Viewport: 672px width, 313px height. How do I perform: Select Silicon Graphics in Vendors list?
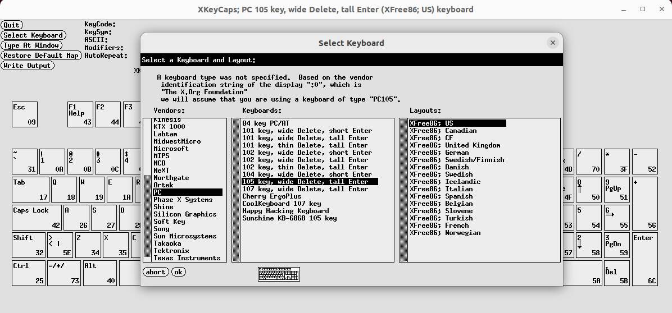pyautogui.click(x=185, y=214)
